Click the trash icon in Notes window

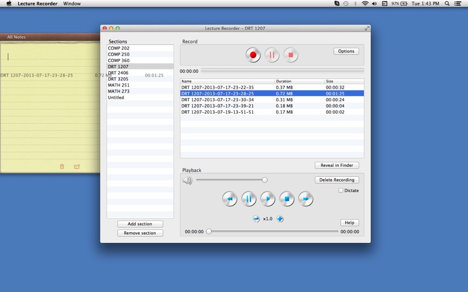(x=62, y=166)
